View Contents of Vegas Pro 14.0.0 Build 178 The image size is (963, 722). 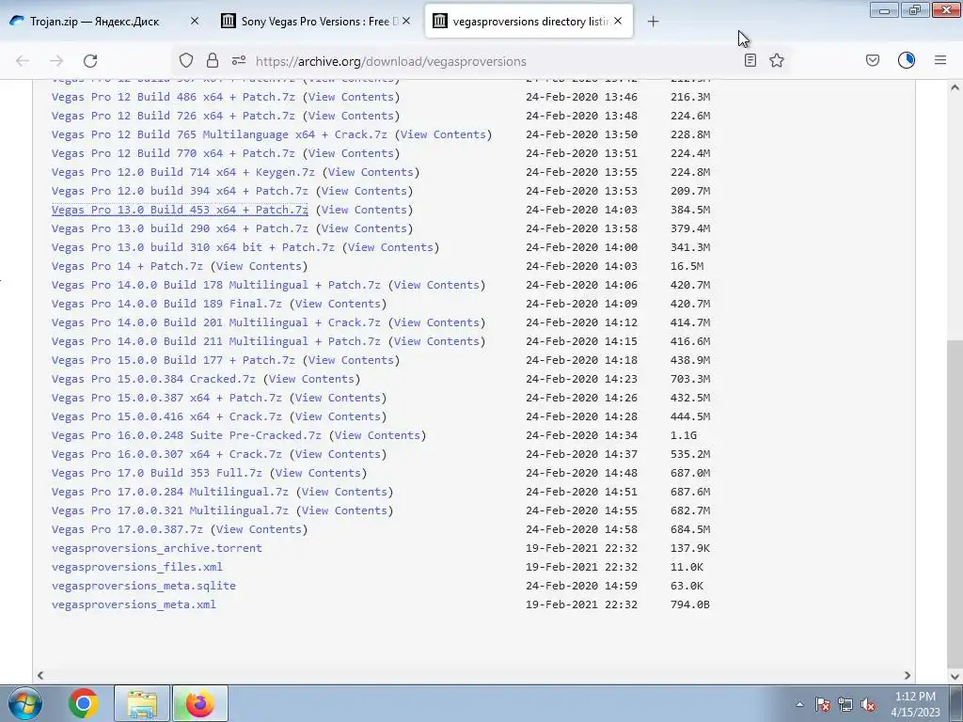436,285
